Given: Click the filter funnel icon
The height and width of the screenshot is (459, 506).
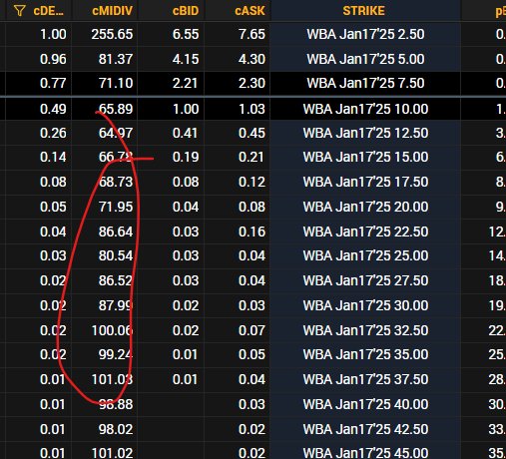Looking at the screenshot, I should tap(20, 11).
